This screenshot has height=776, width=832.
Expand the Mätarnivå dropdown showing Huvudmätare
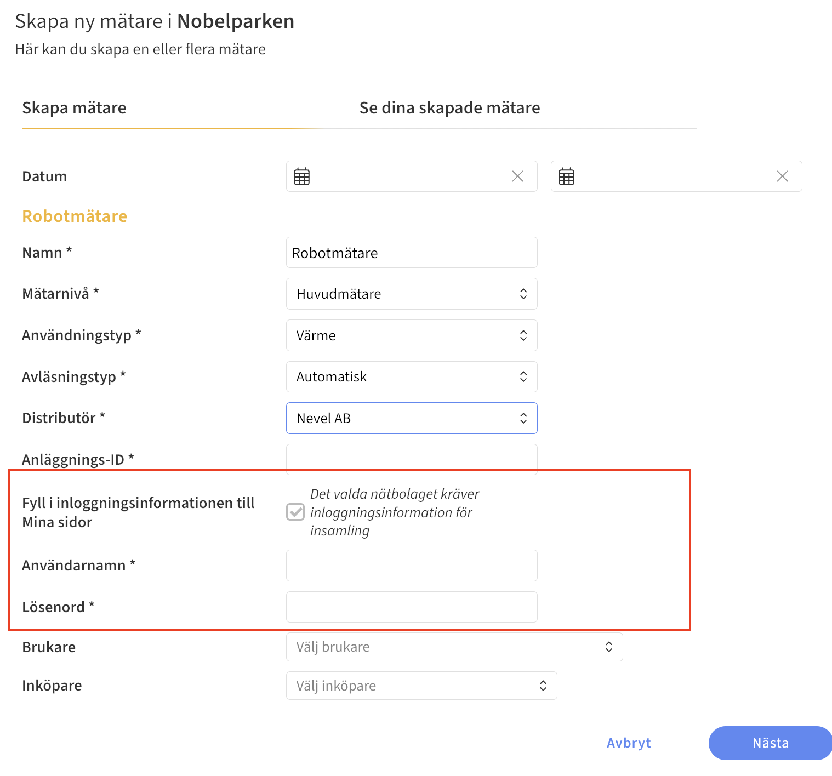(x=411, y=294)
